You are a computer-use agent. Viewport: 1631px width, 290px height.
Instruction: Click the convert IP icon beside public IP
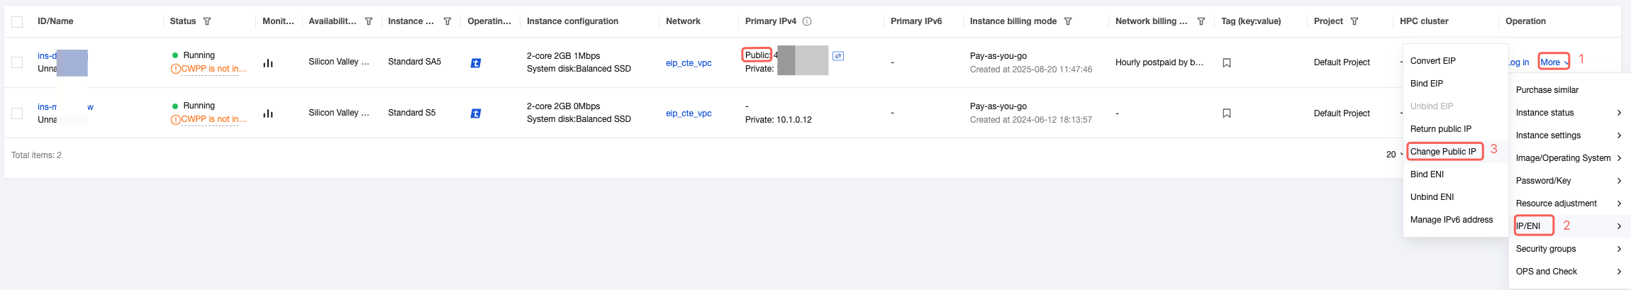[838, 55]
